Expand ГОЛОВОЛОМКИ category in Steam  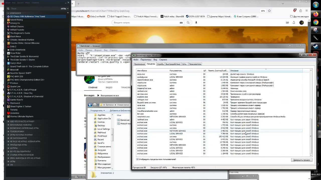8,131
